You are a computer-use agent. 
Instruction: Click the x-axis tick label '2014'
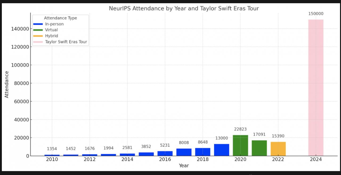point(127,160)
